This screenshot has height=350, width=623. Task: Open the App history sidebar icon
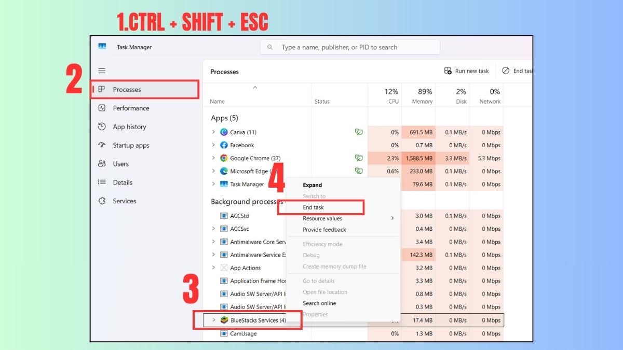(102, 127)
